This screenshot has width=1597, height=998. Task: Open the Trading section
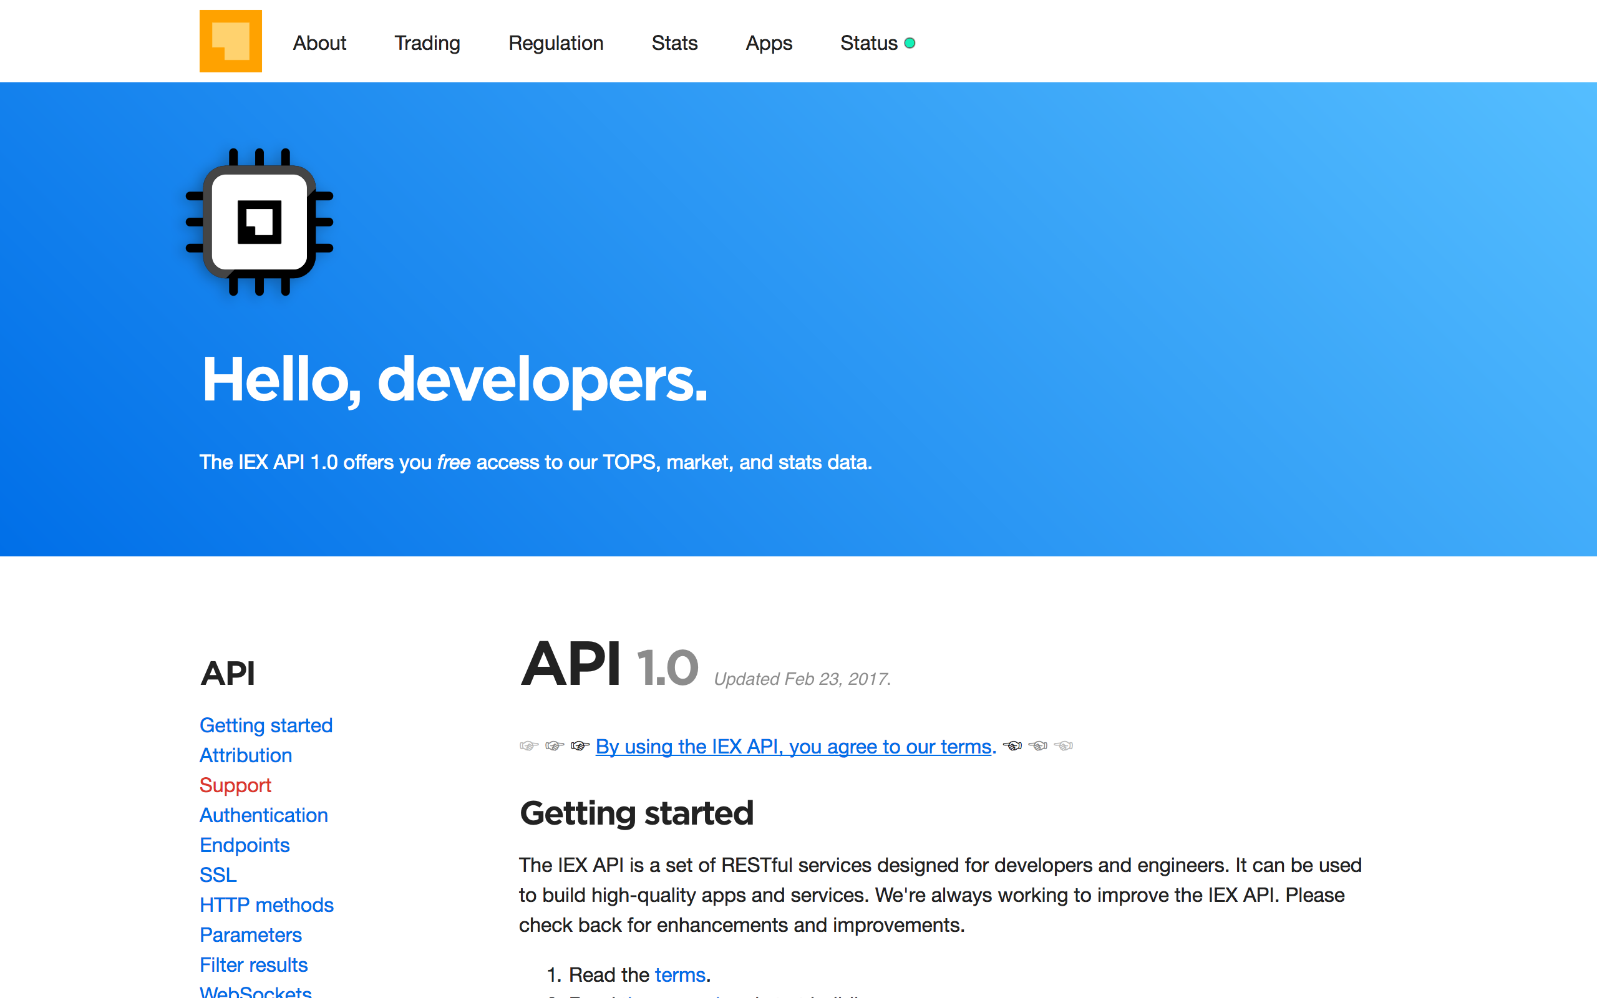427,42
